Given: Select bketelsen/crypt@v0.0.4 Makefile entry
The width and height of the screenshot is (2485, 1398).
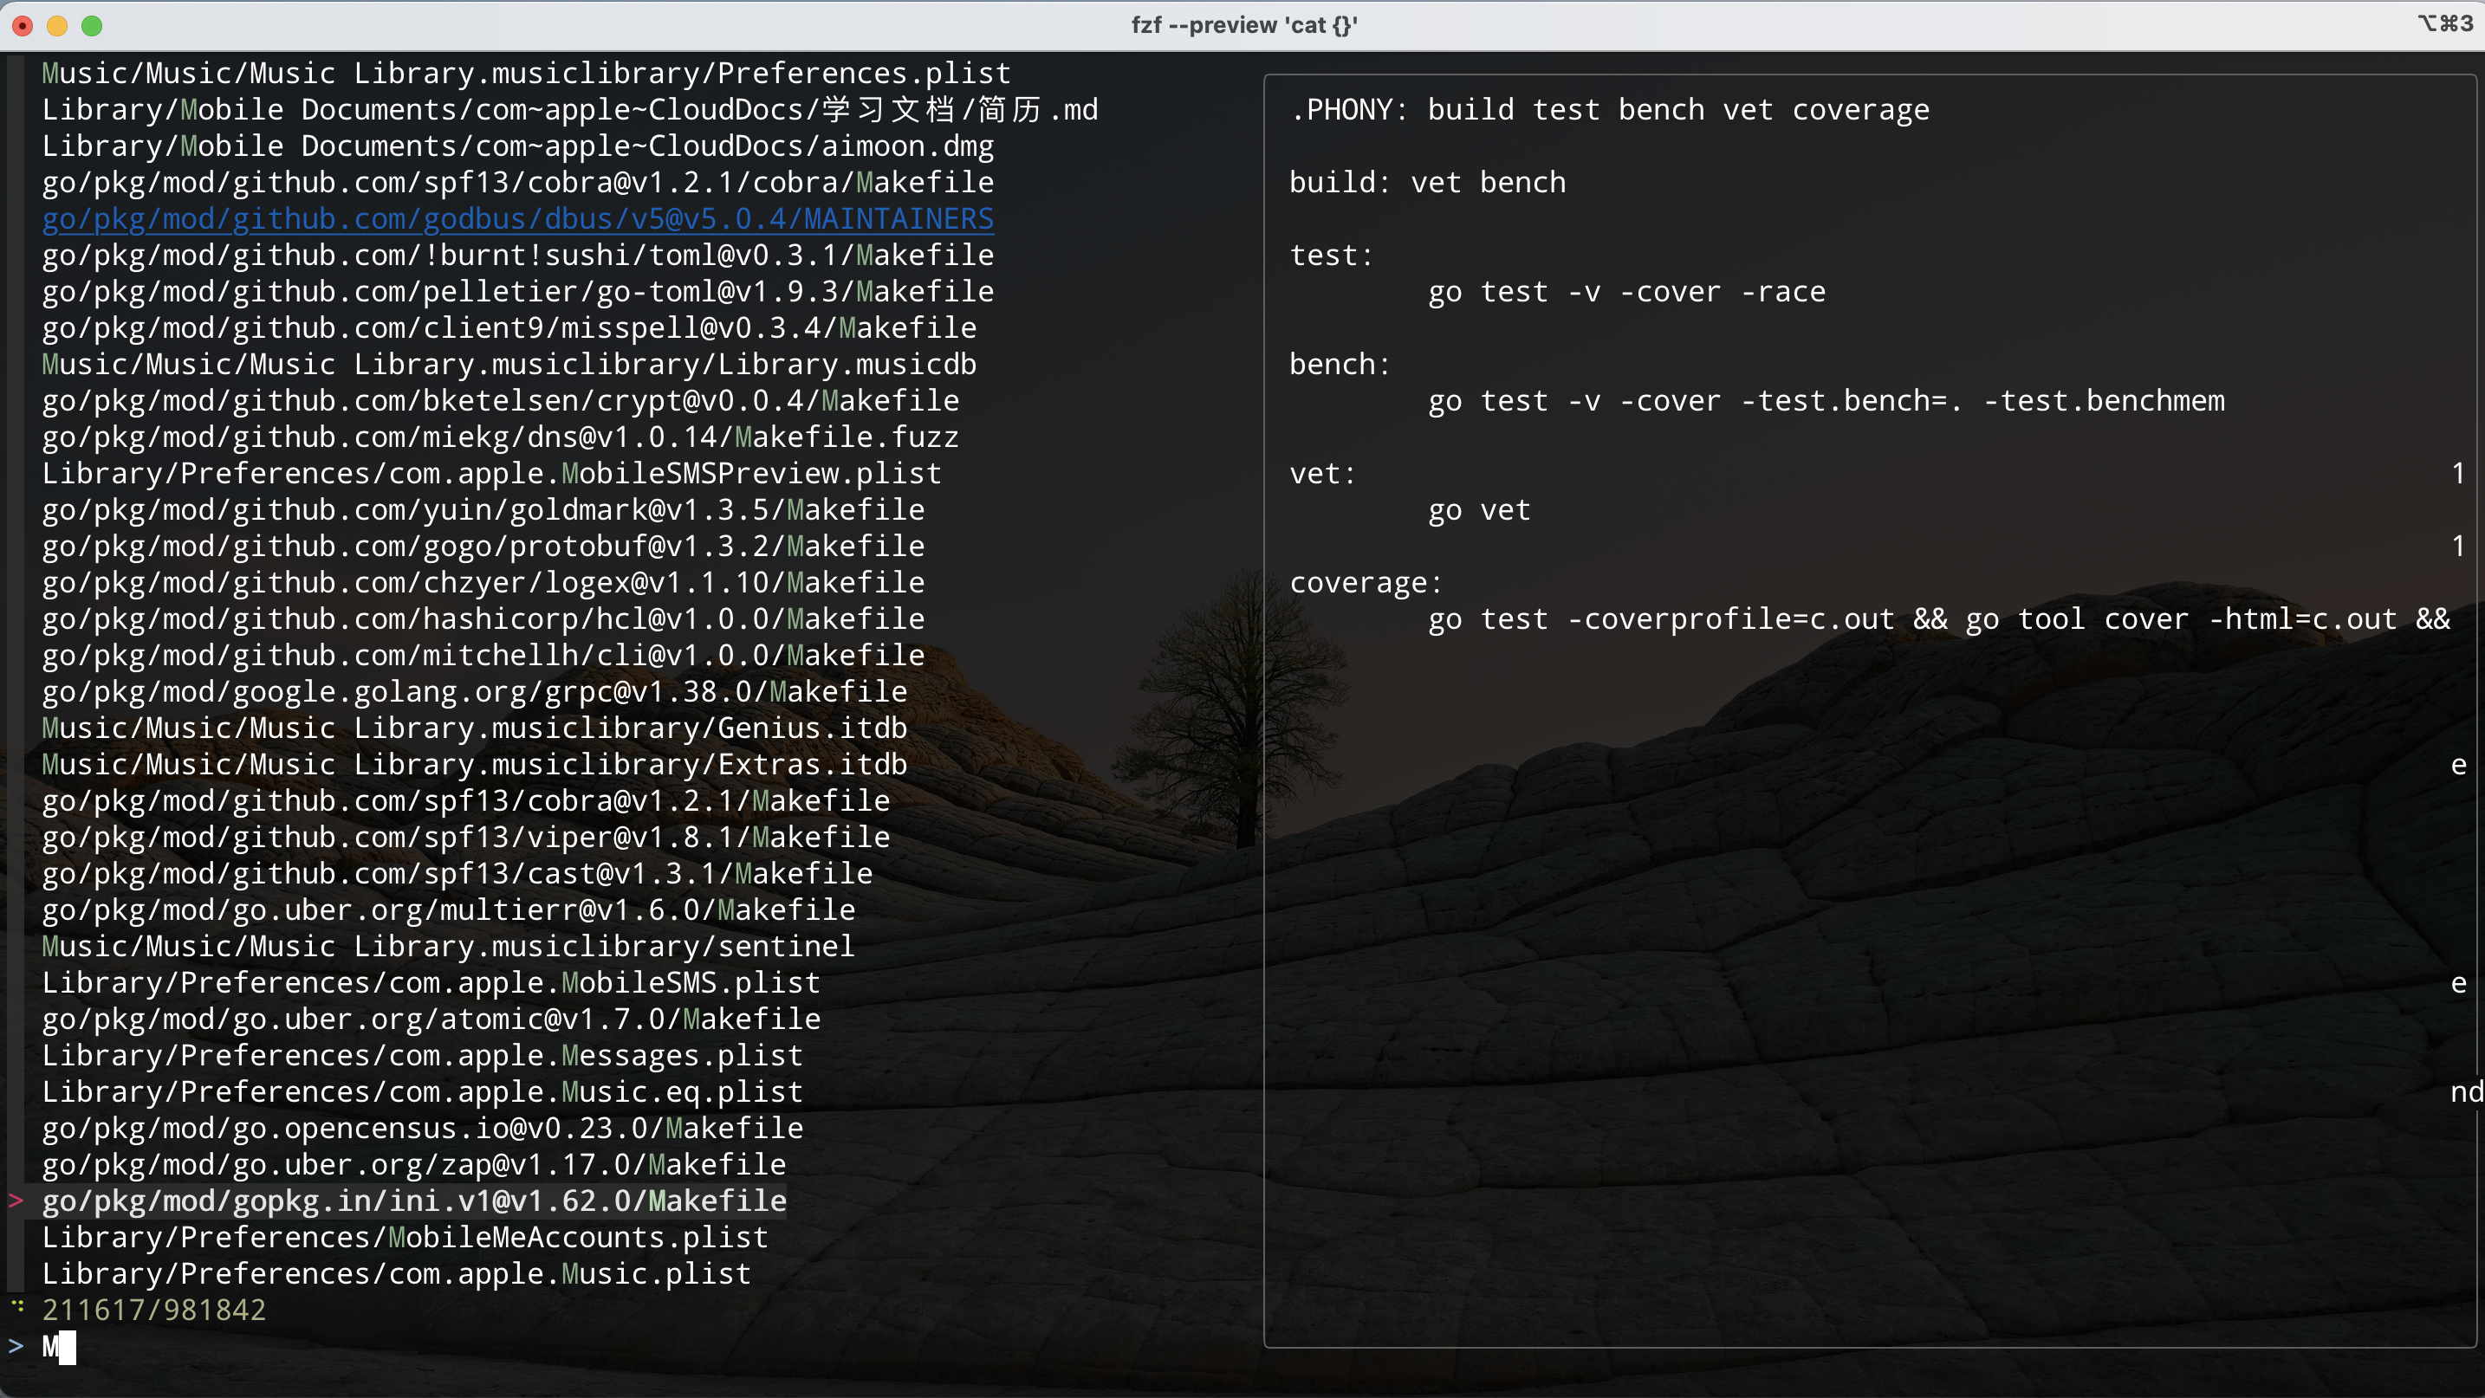Looking at the screenshot, I should click(500, 401).
